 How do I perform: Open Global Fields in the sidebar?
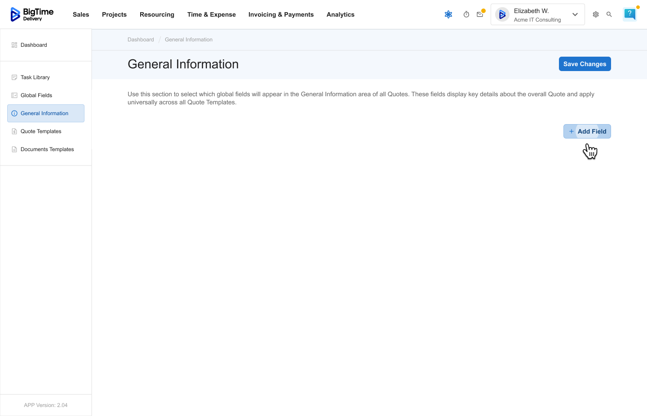(36, 95)
